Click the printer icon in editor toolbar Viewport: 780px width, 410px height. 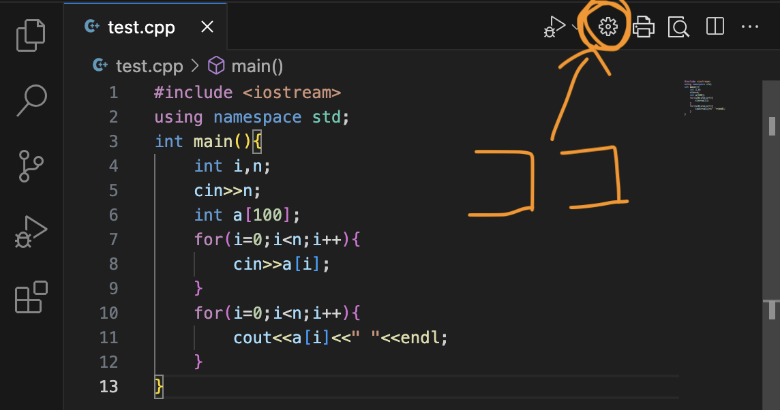[x=643, y=27]
